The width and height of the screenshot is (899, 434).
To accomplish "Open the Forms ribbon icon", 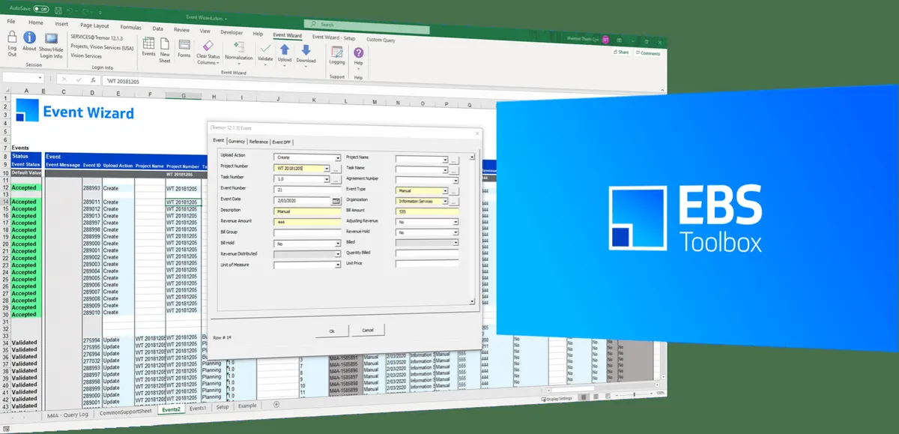I will pyautogui.click(x=184, y=45).
